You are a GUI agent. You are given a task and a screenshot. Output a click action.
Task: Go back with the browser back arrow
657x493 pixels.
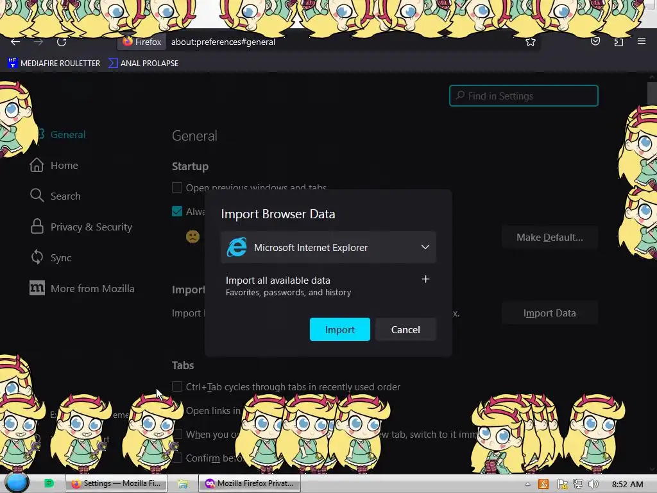pyautogui.click(x=15, y=42)
